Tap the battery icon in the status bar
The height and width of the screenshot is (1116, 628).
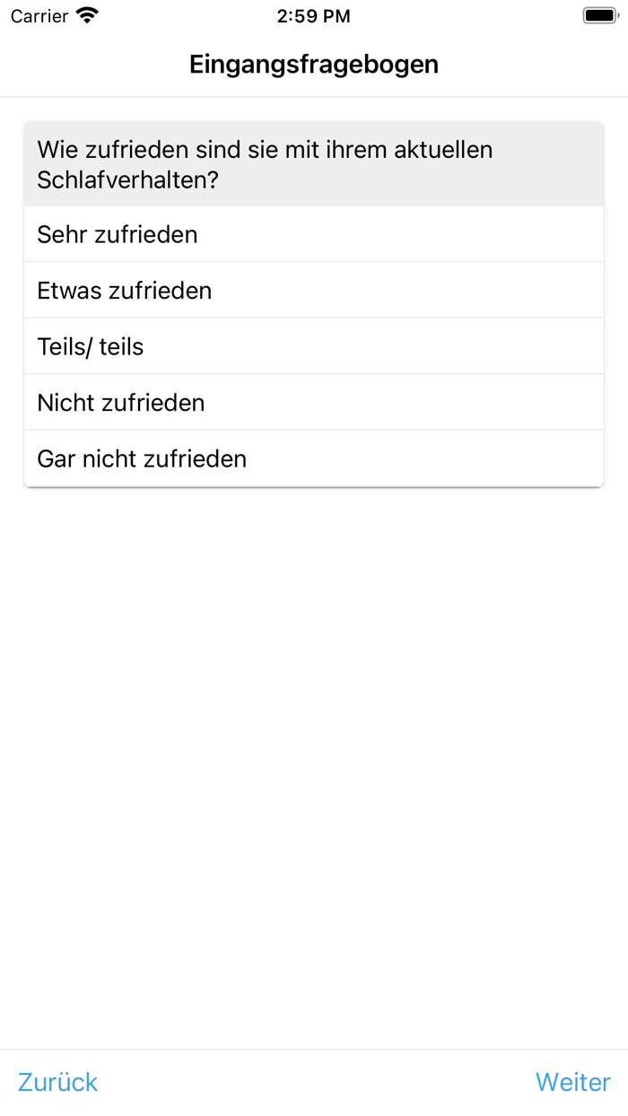[597, 14]
